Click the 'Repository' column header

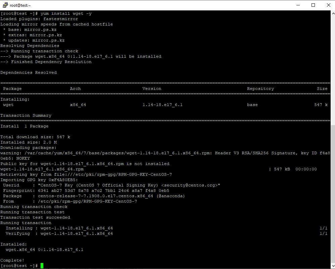[261, 89]
